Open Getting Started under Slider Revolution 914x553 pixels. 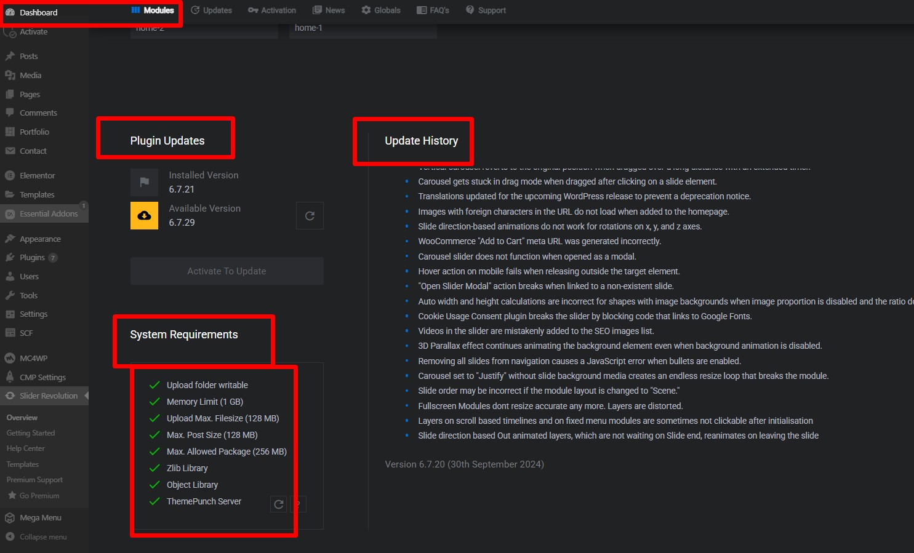click(x=31, y=433)
